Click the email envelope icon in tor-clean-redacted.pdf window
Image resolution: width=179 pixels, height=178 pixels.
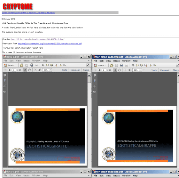[127, 65]
